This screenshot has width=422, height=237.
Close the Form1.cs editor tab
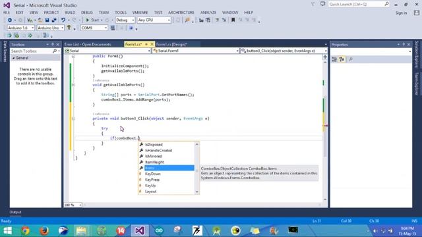pyautogui.click(x=152, y=44)
